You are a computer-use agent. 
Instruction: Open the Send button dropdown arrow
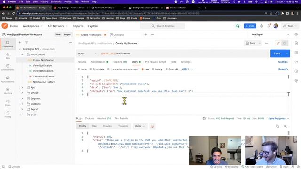pos(286,54)
